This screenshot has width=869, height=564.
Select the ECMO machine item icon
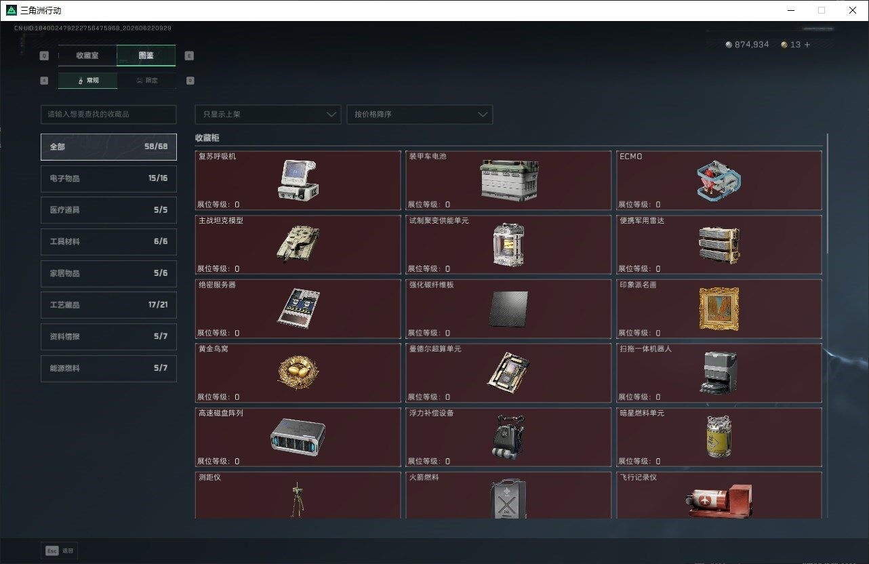coord(719,180)
